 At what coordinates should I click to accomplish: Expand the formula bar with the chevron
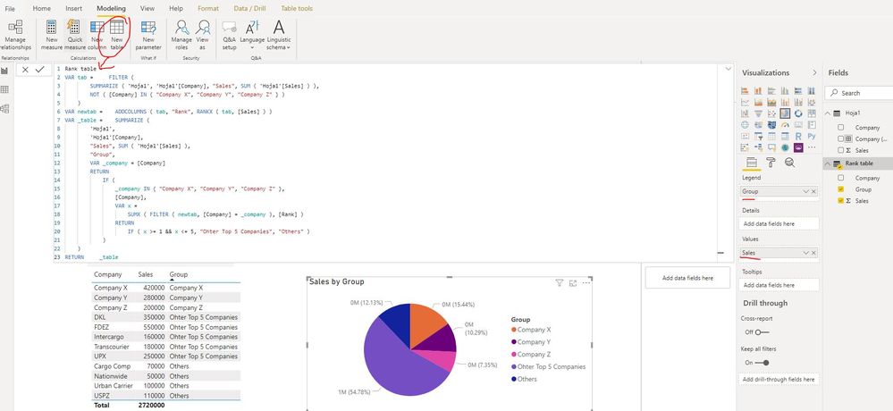pos(728,69)
